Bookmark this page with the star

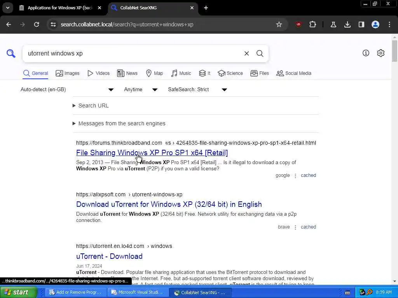click(x=279, y=24)
